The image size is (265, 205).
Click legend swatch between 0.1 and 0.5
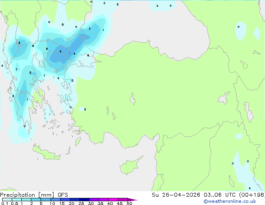(x=7, y=200)
